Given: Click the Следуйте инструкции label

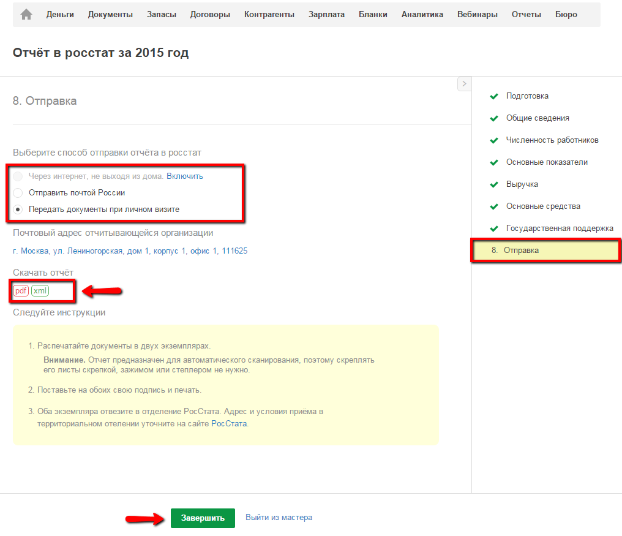Looking at the screenshot, I should coord(59,312).
